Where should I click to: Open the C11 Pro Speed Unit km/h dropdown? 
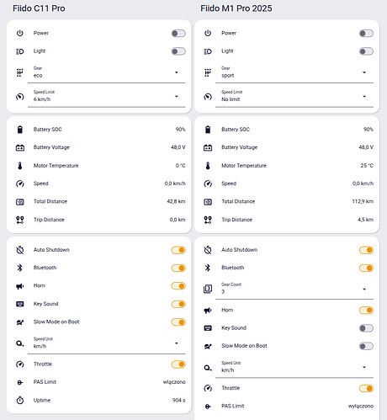click(107, 343)
